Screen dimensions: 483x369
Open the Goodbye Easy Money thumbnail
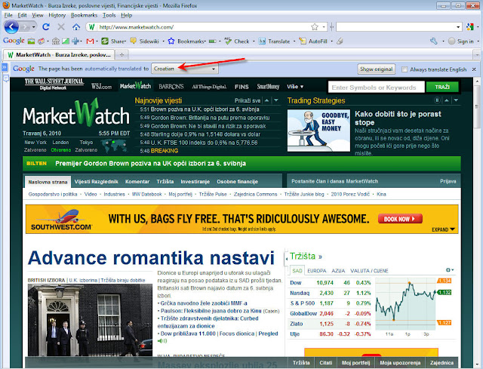(x=318, y=131)
